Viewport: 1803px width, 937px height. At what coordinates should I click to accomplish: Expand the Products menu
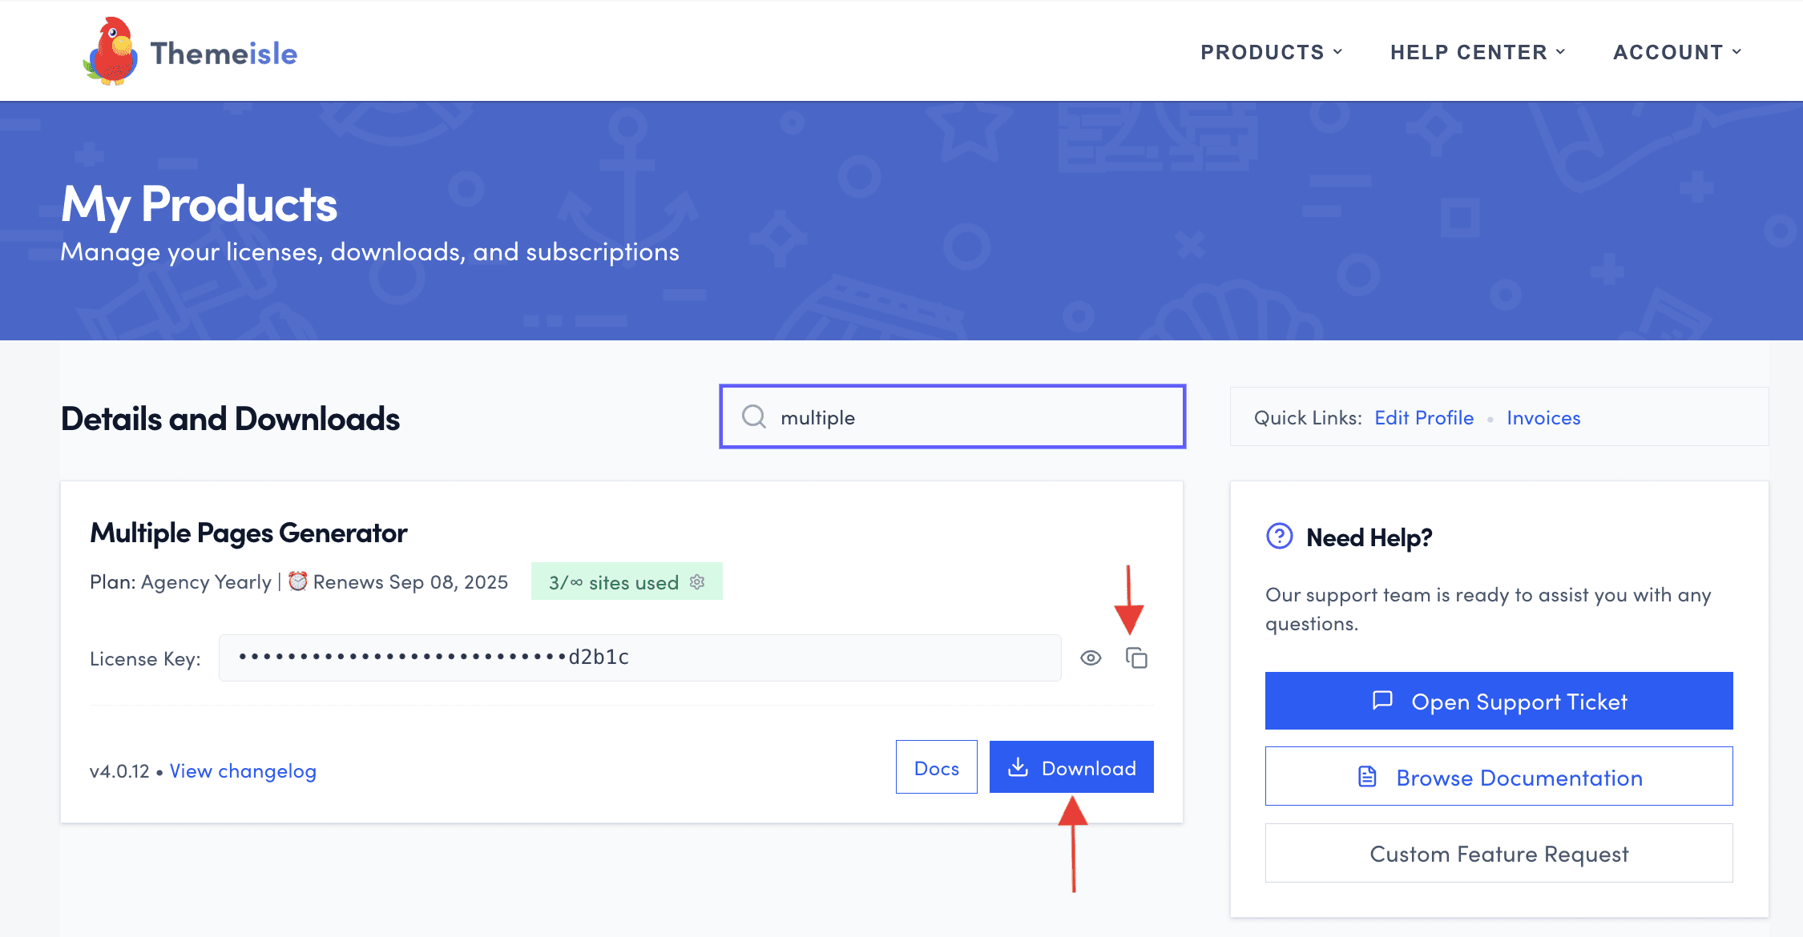click(x=1271, y=52)
